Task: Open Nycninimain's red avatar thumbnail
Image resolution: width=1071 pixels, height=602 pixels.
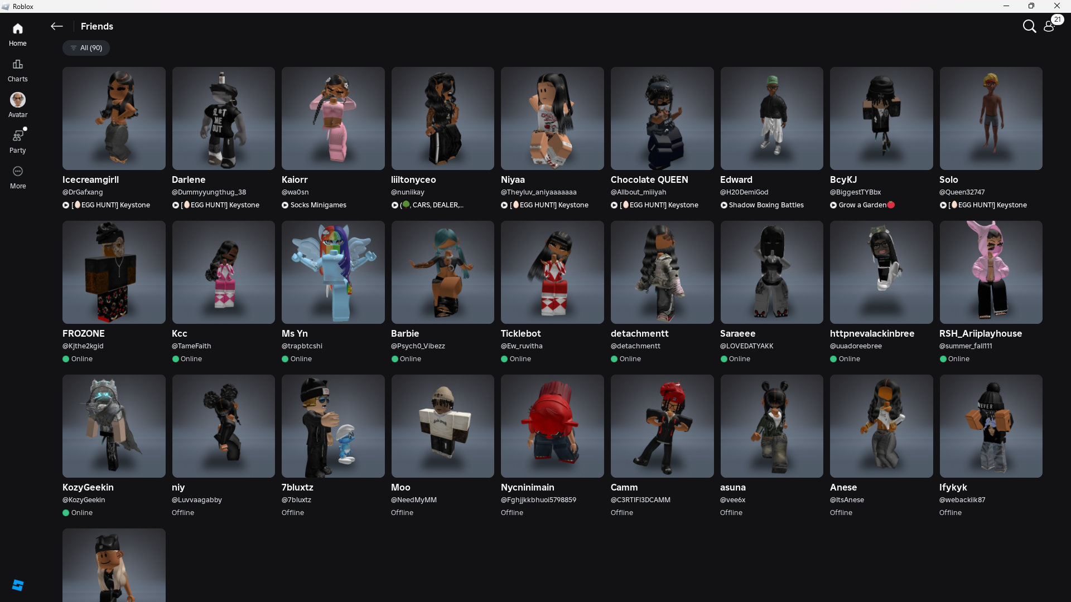Action: 552,426
